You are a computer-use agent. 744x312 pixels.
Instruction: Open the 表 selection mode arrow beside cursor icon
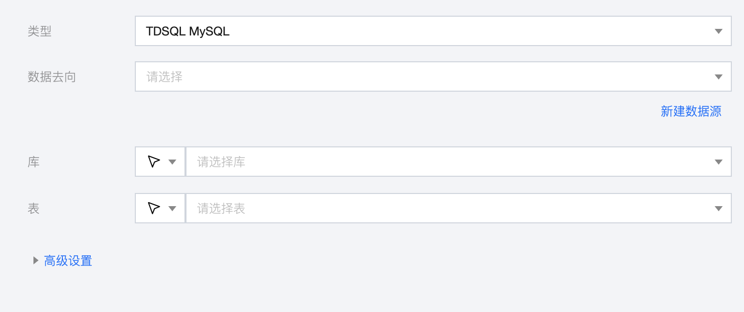[172, 209]
